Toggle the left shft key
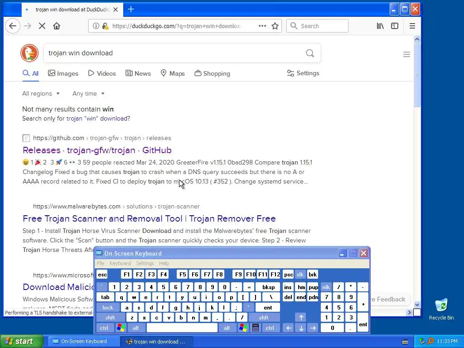The width and height of the screenshot is (464, 348). coord(110,318)
